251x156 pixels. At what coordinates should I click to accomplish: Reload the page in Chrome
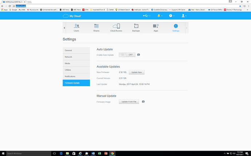tap(9, 6)
